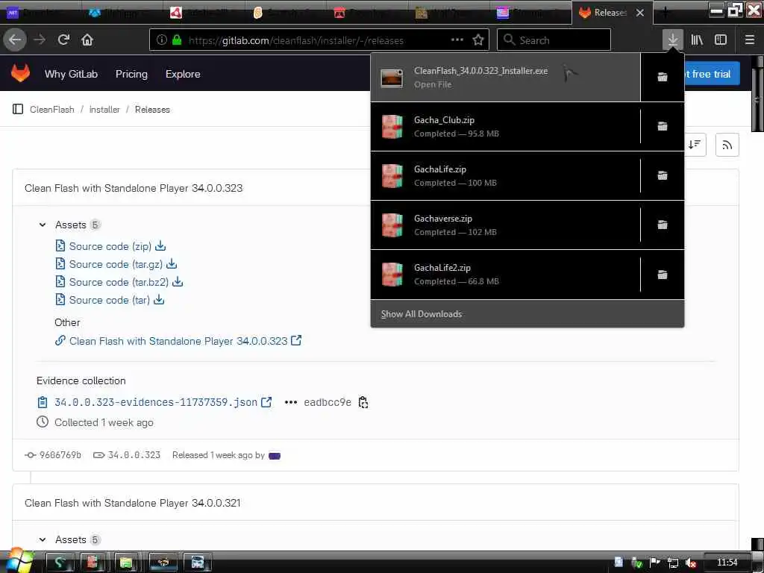Open the Library toolbar button
Screen dimensions: 764x573
pyautogui.click(x=697, y=40)
